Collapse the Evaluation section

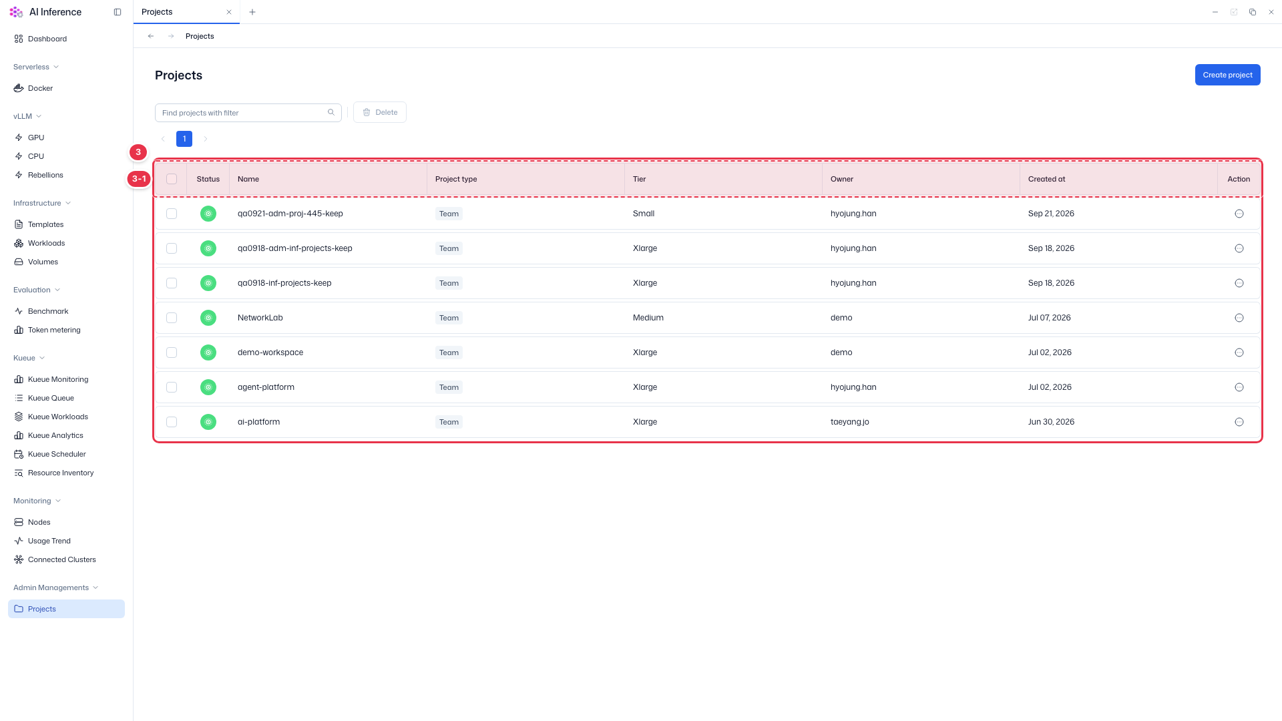(37, 290)
